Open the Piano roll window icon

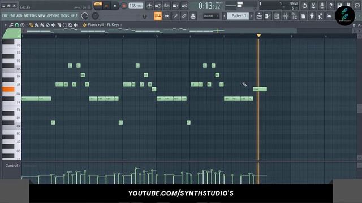(x=268, y=16)
